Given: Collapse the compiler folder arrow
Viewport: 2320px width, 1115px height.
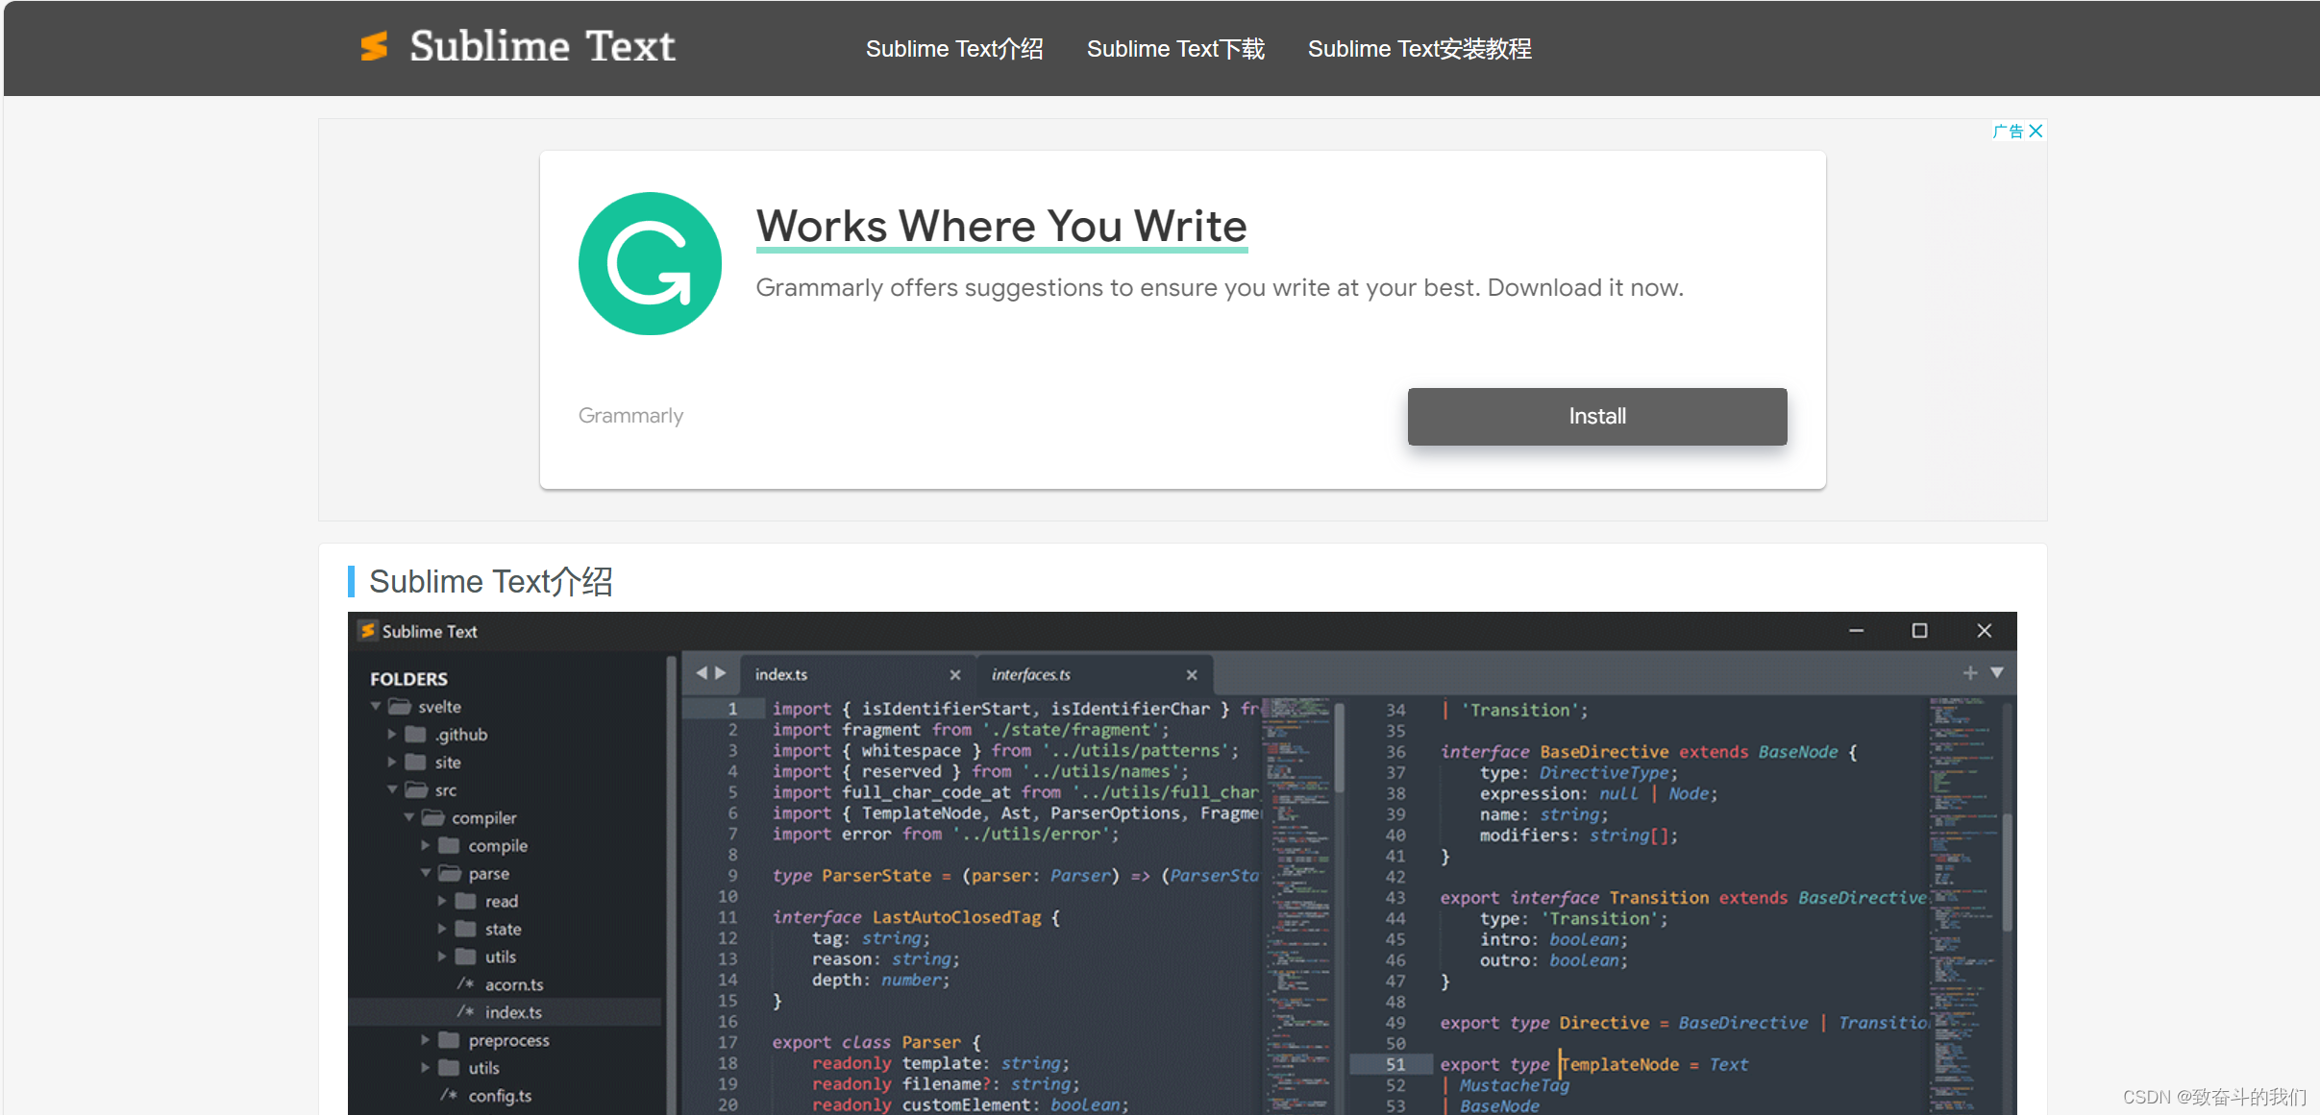Looking at the screenshot, I should click(408, 817).
